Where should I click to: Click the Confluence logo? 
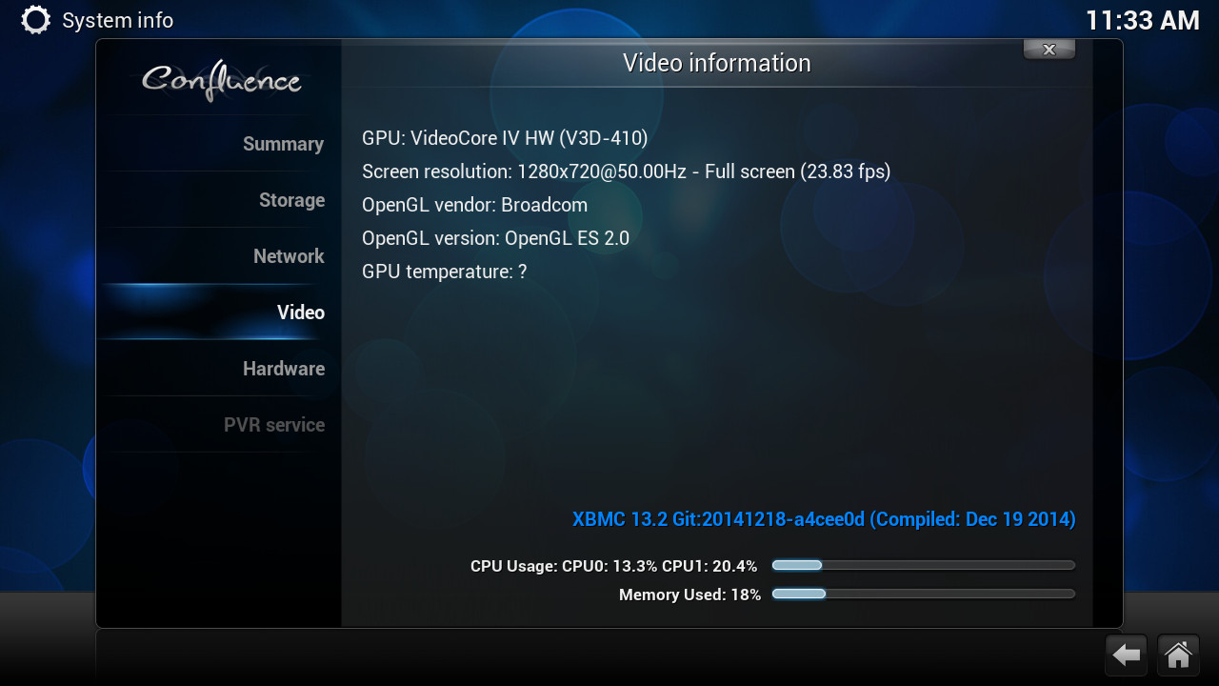(222, 81)
